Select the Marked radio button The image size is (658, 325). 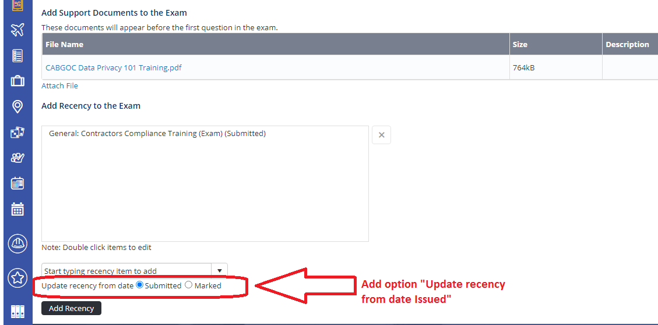[x=188, y=285]
